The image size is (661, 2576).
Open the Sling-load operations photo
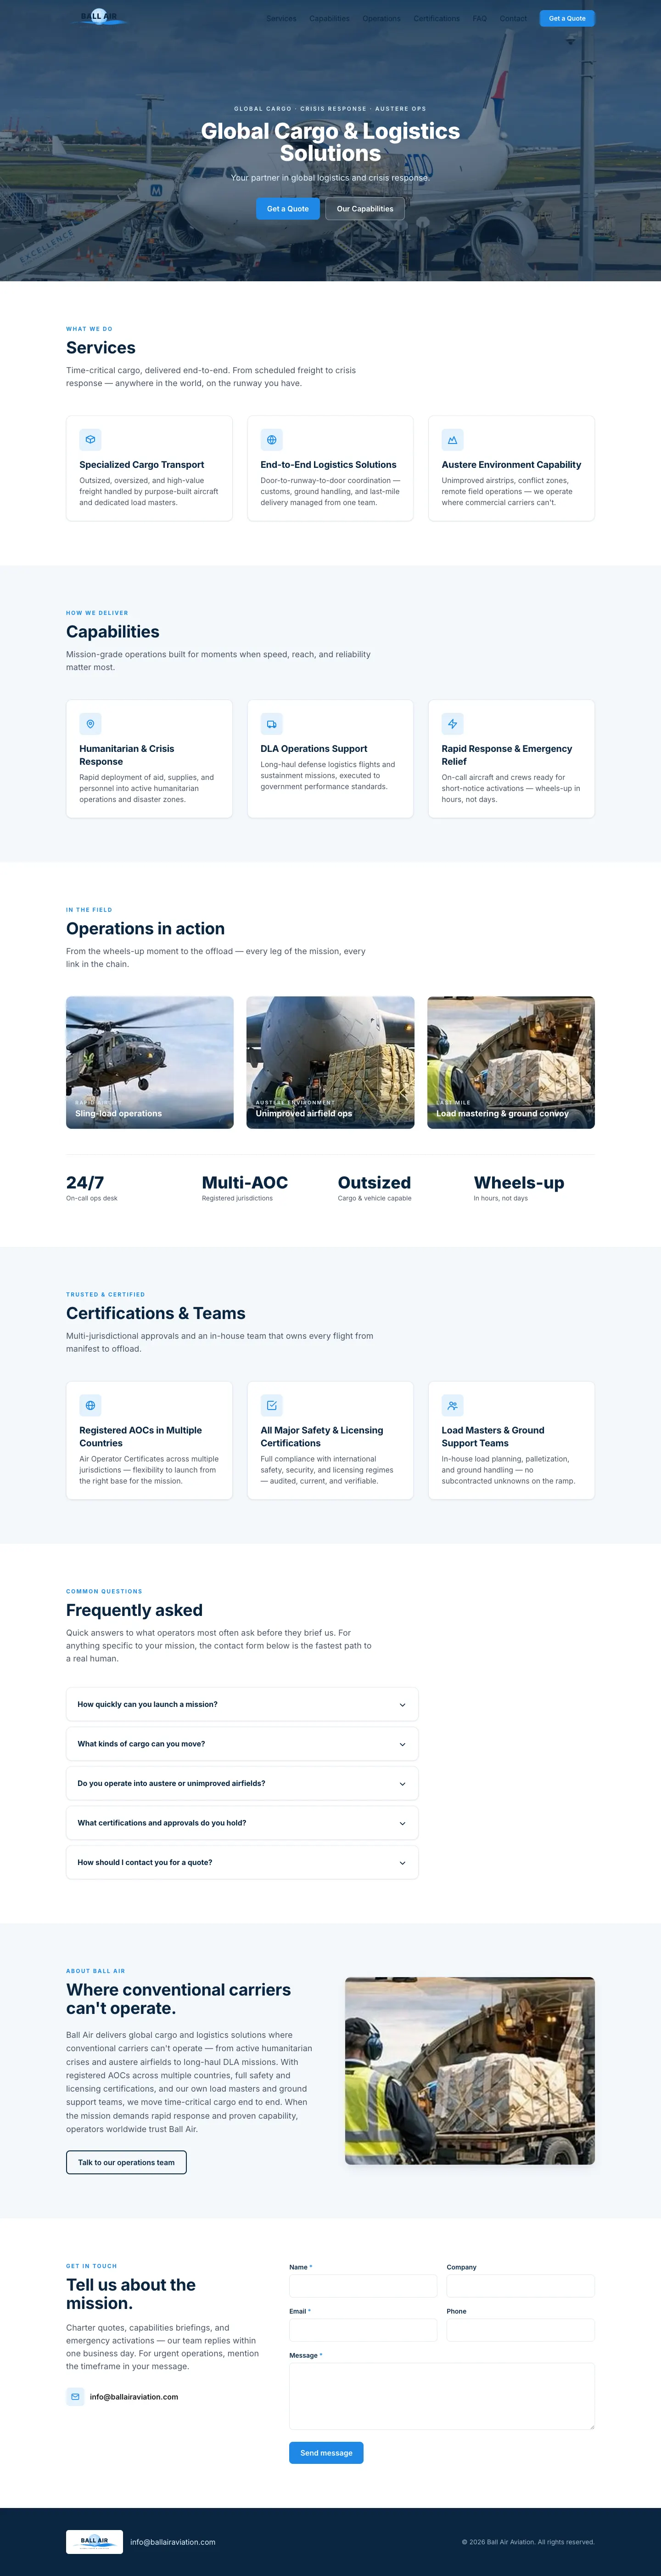pos(150,1062)
